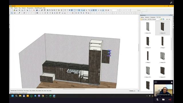Choose the eyedropper tool in second toolbar row
The height and width of the screenshot is (103, 183).
tap(19, 13)
